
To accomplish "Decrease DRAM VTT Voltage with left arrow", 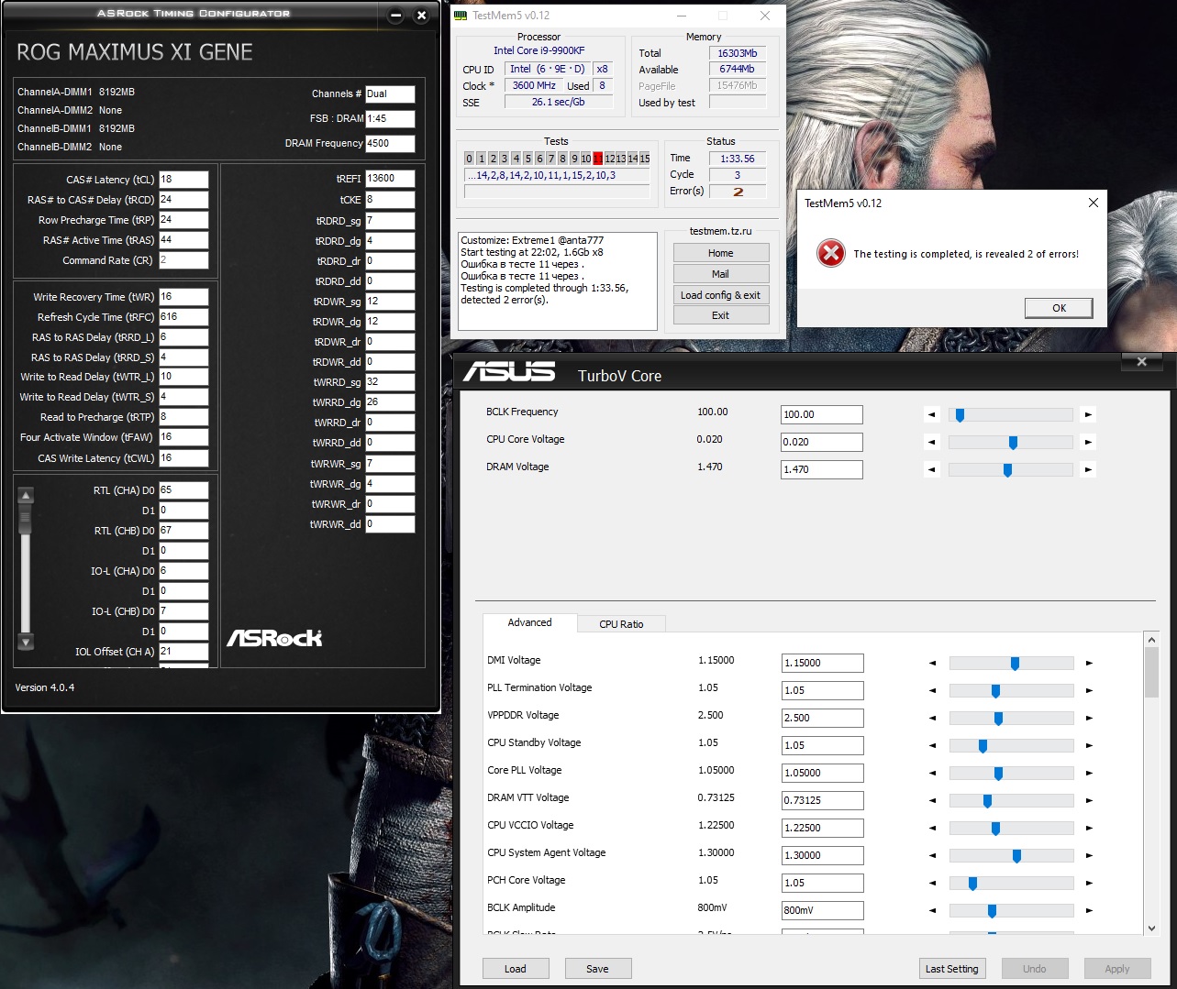I will pyautogui.click(x=933, y=800).
